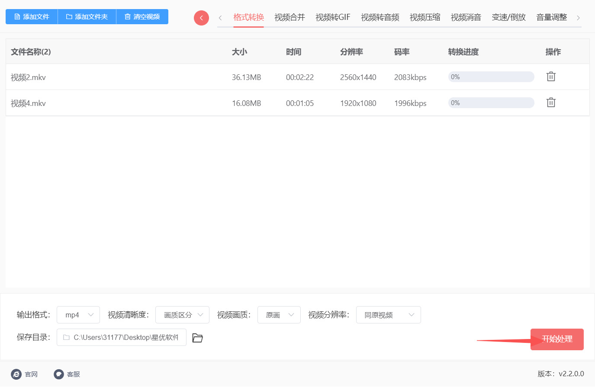Open the 视频压缩 tab
Viewport: 595px width, 387px height.
(x=425, y=17)
